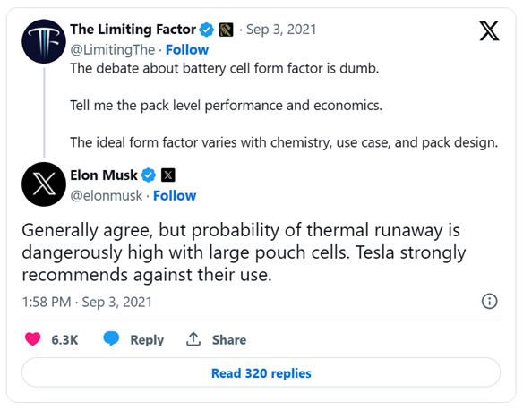Open Elon Musk's black X profile avatar
523x410 pixels.
[x=44, y=184]
